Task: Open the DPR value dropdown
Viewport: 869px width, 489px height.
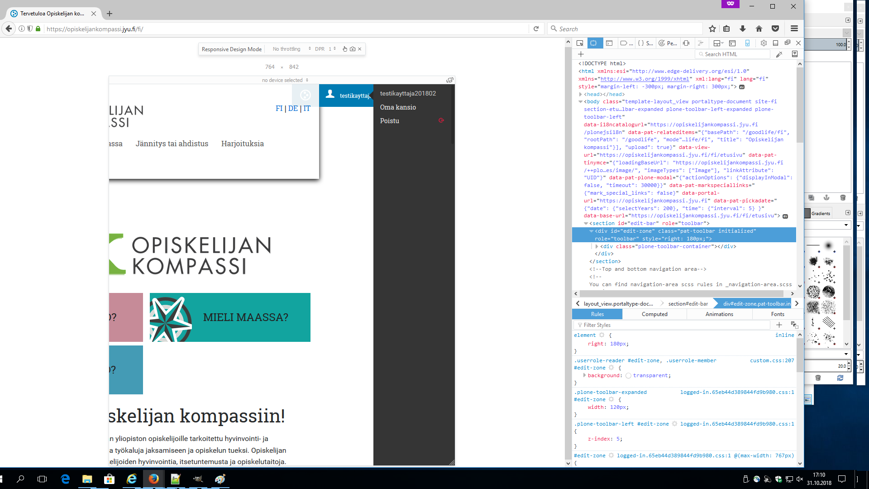Action: pyautogui.click(x=332, y=49)
